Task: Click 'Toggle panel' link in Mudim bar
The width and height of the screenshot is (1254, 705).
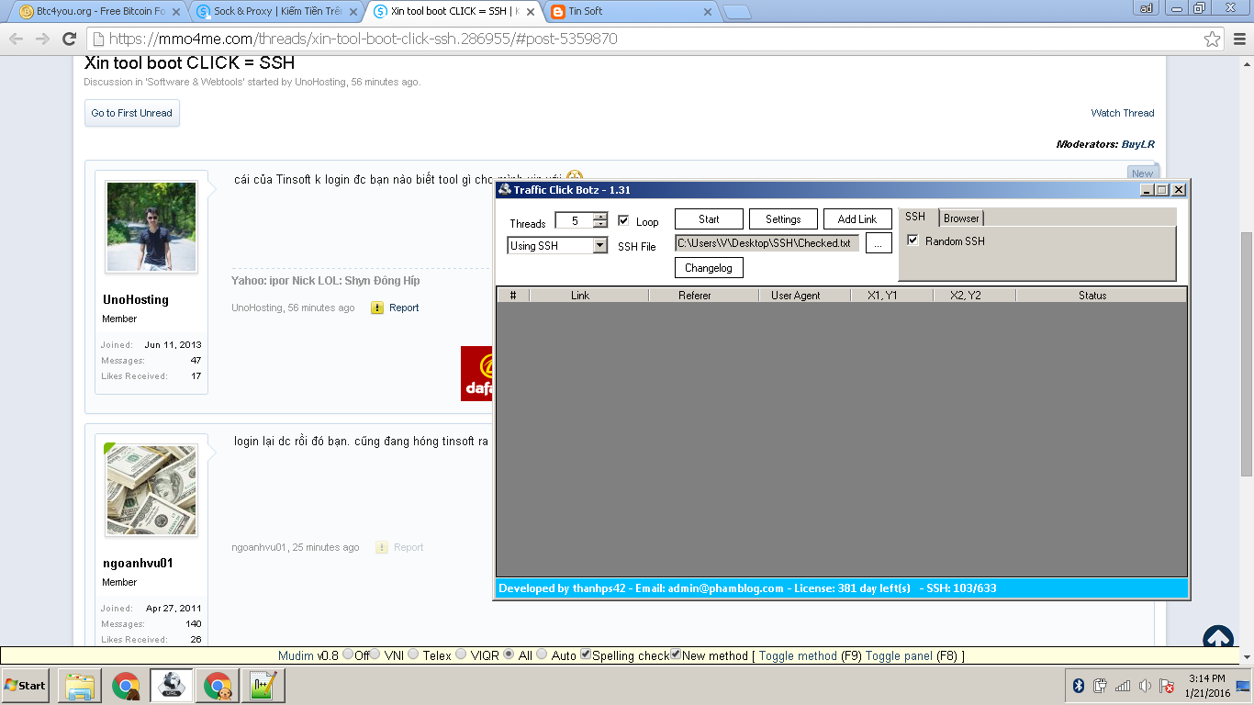Action: click(898, 655)
